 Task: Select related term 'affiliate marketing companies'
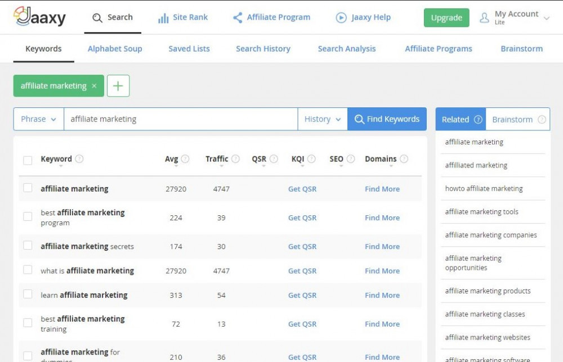click(491, 235)
